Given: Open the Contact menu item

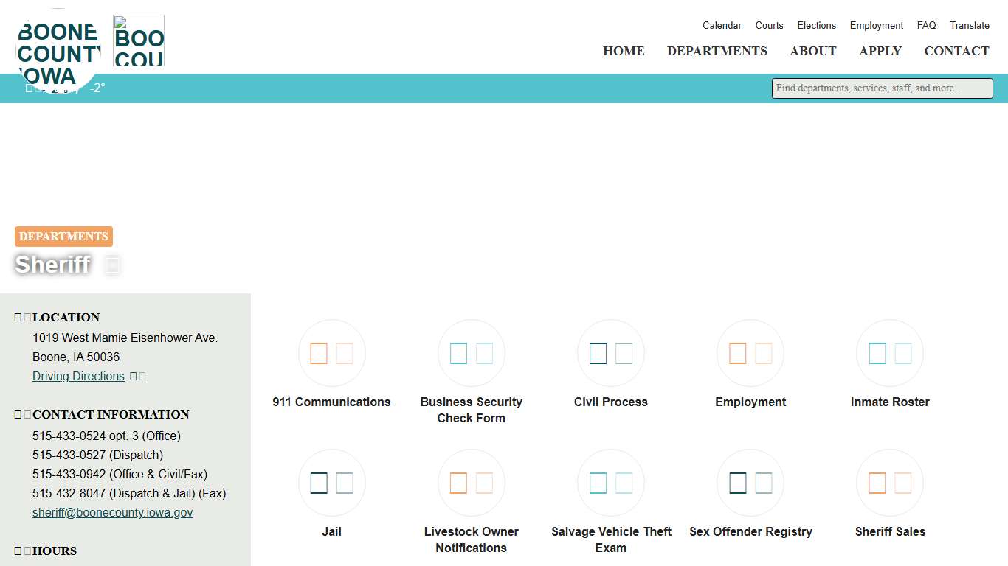Looking at the screenshot, I should point(956,51).
